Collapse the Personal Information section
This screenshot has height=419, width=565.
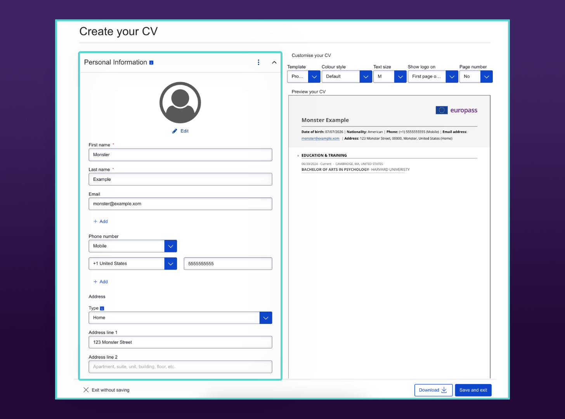coord(274,62)
